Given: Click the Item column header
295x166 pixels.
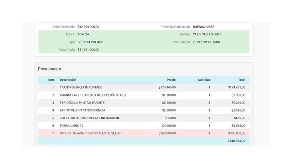Looking at the screenshot, I should (51, 80).
